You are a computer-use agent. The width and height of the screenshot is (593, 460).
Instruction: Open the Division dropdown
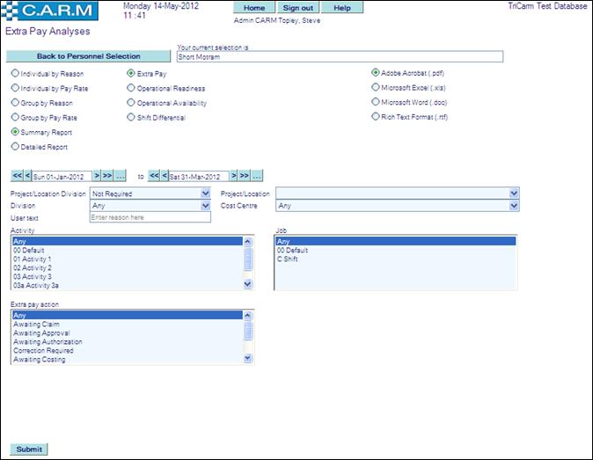(x=205, y=205)
